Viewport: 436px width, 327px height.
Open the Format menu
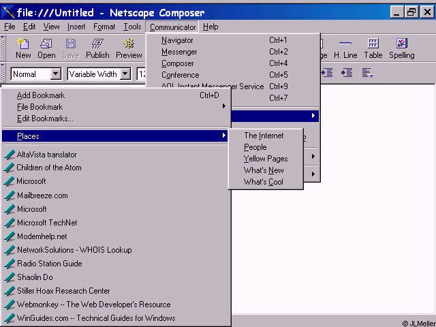[104, 27]
